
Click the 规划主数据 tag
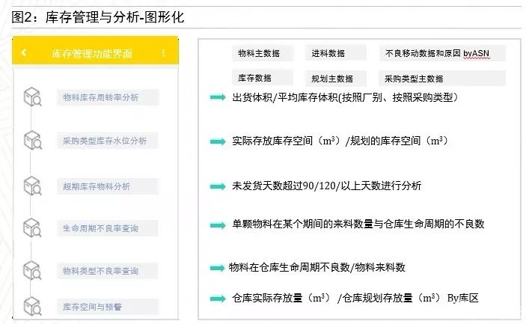[335, 79]
